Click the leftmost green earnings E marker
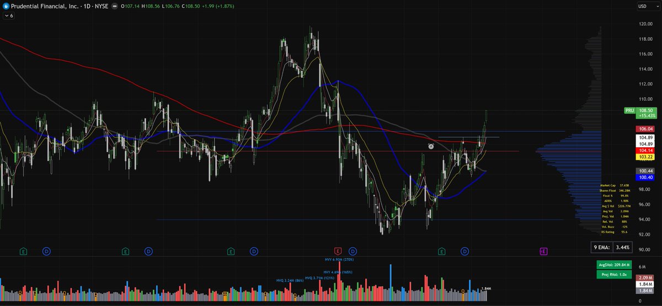Image resolution: width=662 pixels, height=306 pixels. [x=23, y=251]
